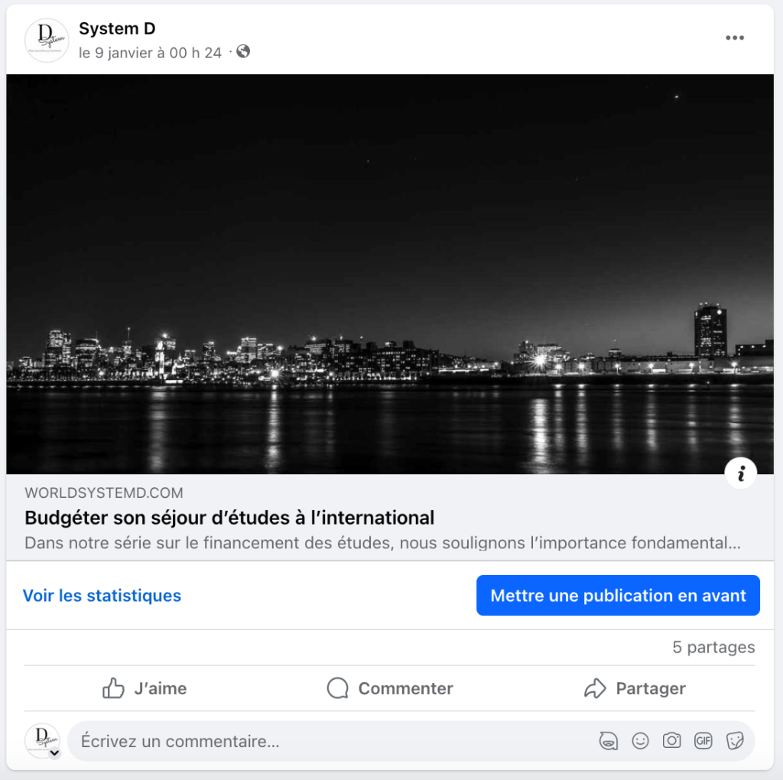Click the globe public visibility icon
This screenshot has height=780, width=783.
[243, 52]
